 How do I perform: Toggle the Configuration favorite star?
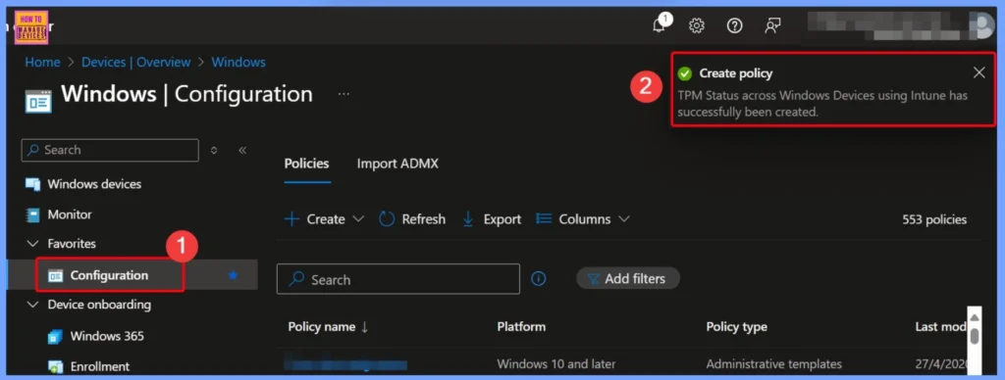pos(233,275)
